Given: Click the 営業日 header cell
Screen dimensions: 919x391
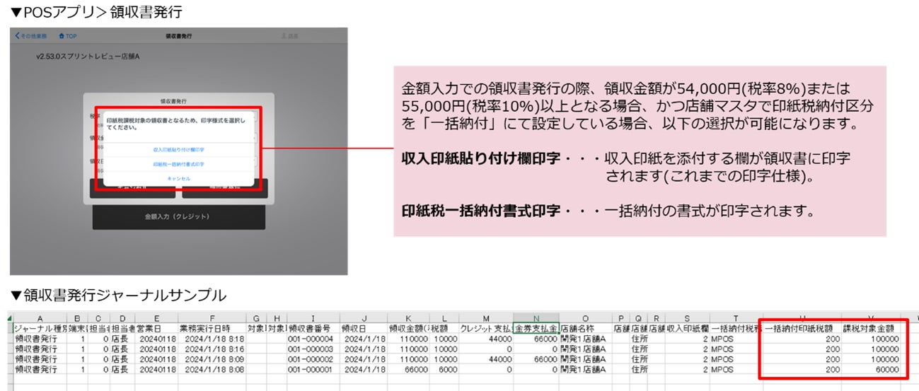Looking at the screenshot, I should pyautogui.click(x=156, y=329).
